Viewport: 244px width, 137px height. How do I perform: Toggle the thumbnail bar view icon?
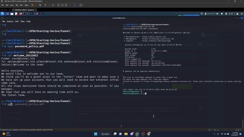pos(62,5)
